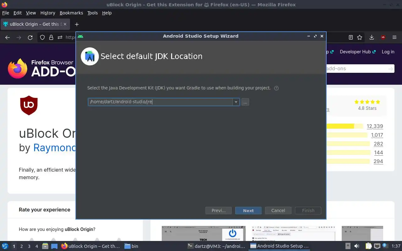Image resolution: width=402 pixels, height=251 pixels.
Task: Open the 282 three-star reviews link
Action: coord(378,144)
